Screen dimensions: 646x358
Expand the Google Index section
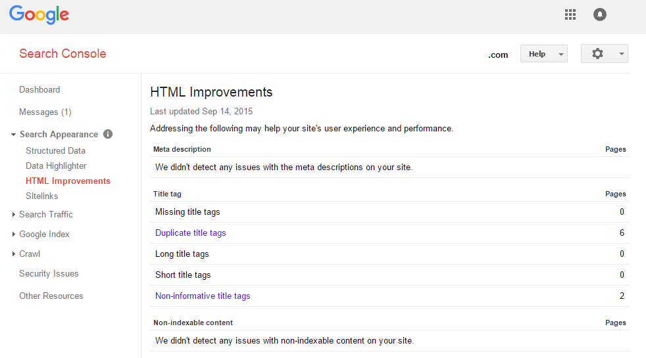point(14,234)
